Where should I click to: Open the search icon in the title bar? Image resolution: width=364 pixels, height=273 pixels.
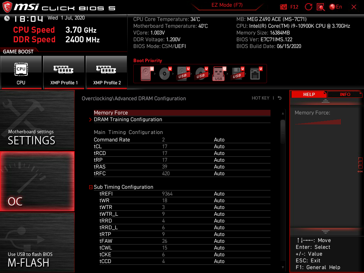point(321,7)
